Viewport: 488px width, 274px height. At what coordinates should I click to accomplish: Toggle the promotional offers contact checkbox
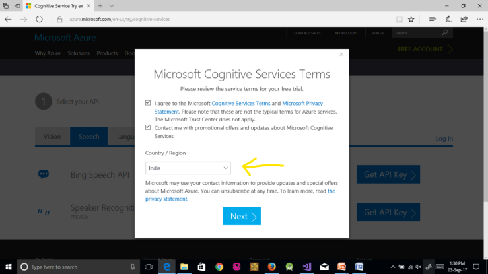pyautogui.click(x=148, y=127)
